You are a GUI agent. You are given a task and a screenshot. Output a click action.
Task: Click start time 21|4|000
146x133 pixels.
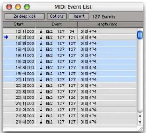(25, 122)
